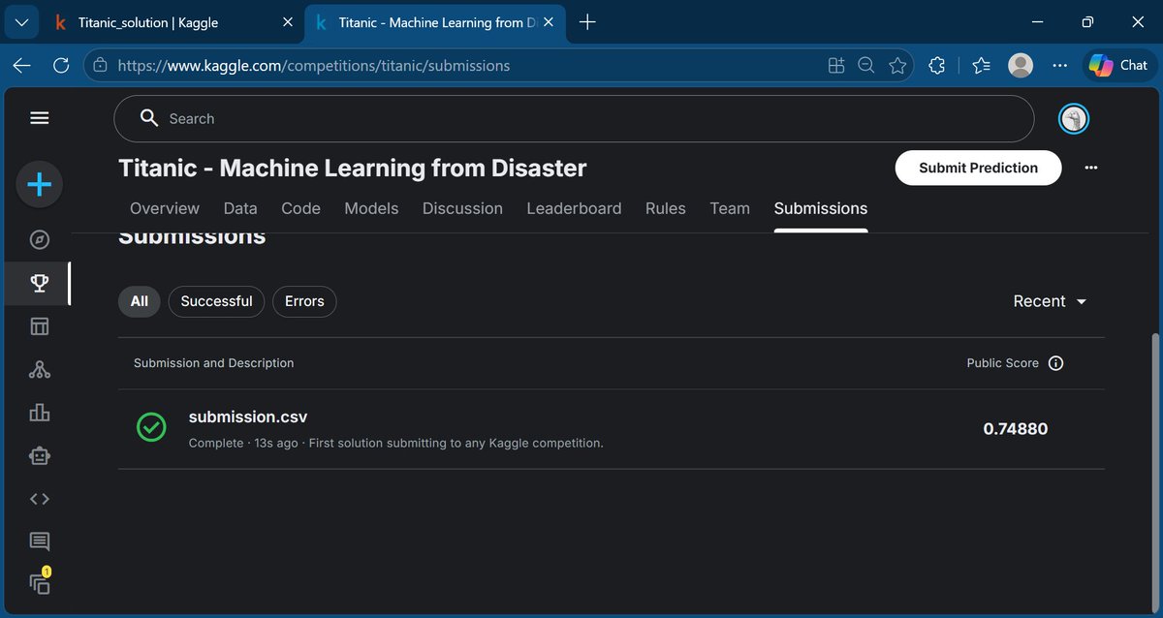Reload the page with the refresh icon
Screen dimensions: 1163x618
coord(61,65)
